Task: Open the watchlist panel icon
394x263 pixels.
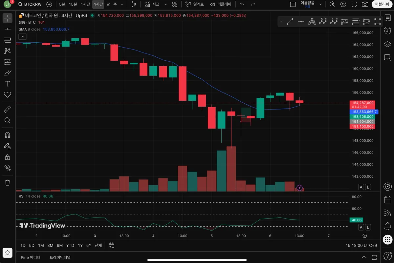Action: point(387,18)
